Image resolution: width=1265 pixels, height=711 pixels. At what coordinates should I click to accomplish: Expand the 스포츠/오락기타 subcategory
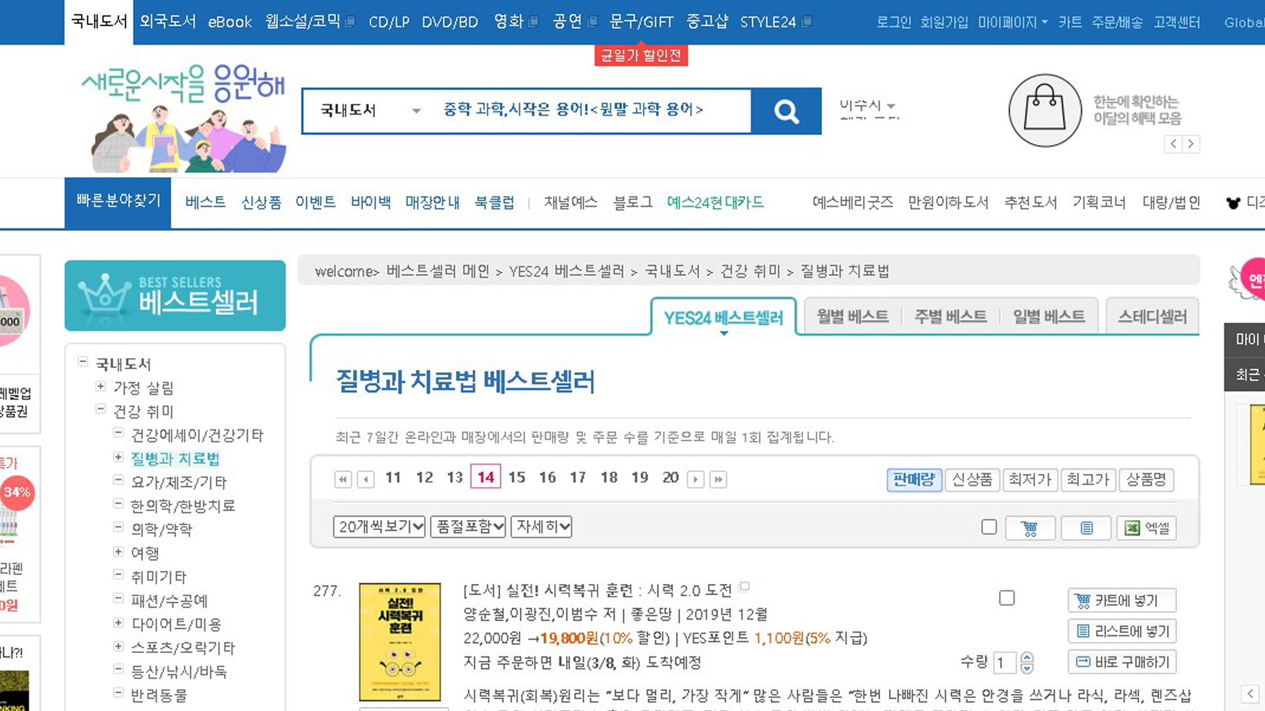pos(119,646)
